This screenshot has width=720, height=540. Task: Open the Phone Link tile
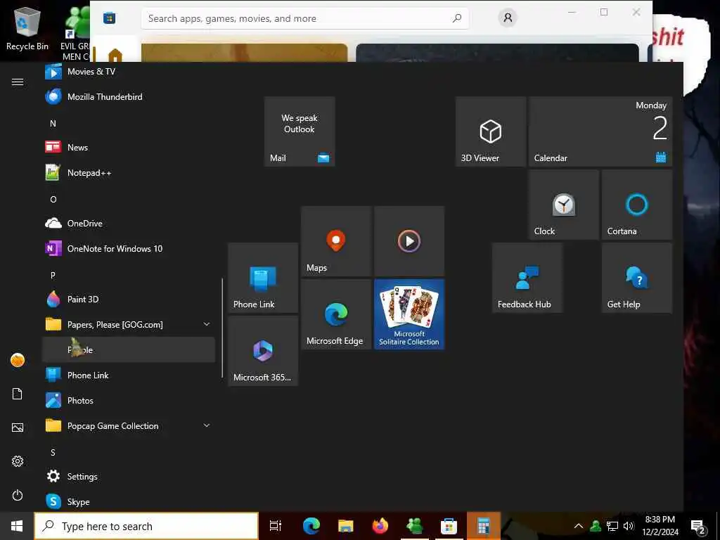(x=263, y=278)
